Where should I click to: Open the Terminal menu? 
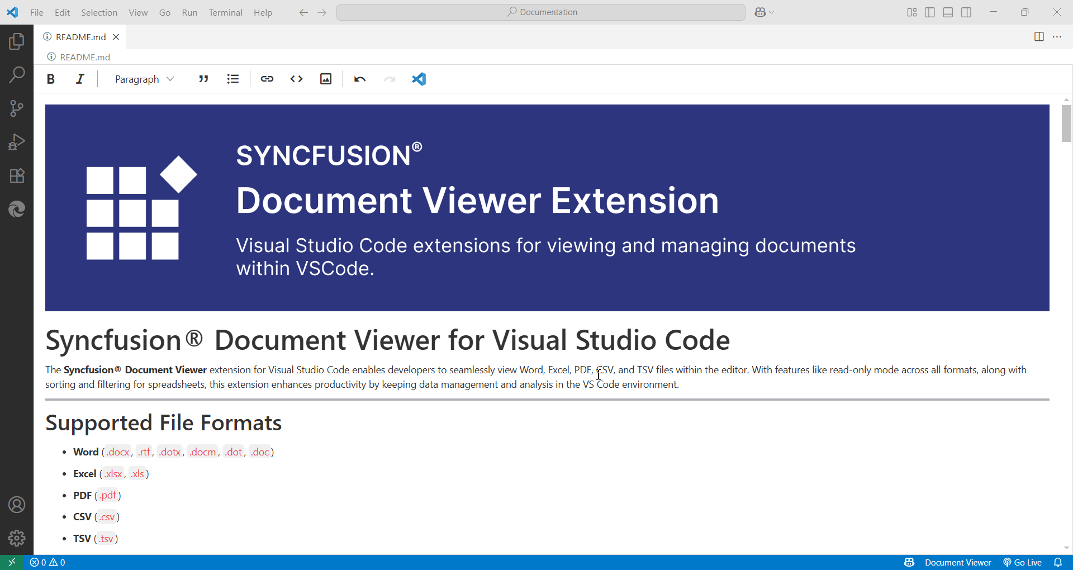coord(225,12)
